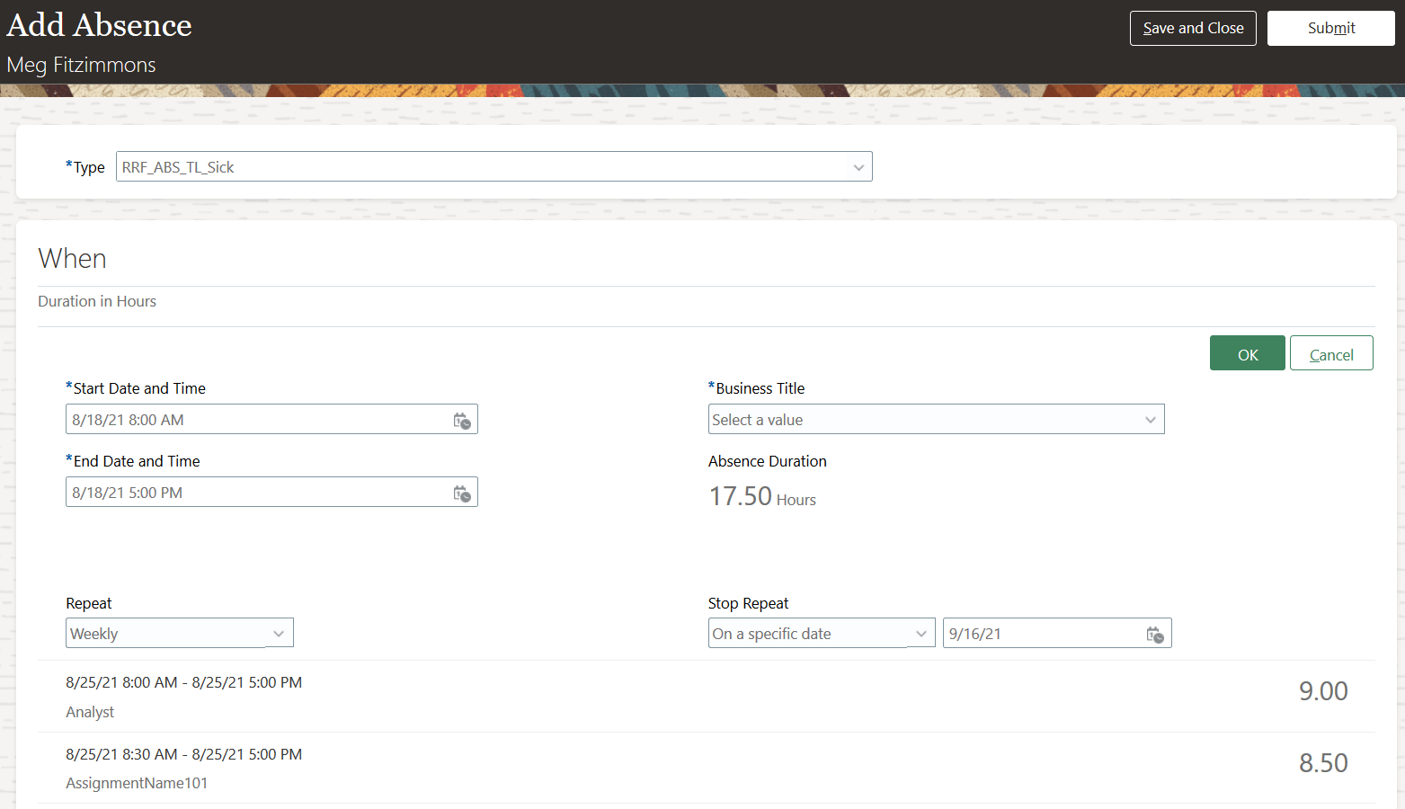Screen dimensions: 1405x809
Task: Click the Type field dropdown chevron
Action: [858, 166]
